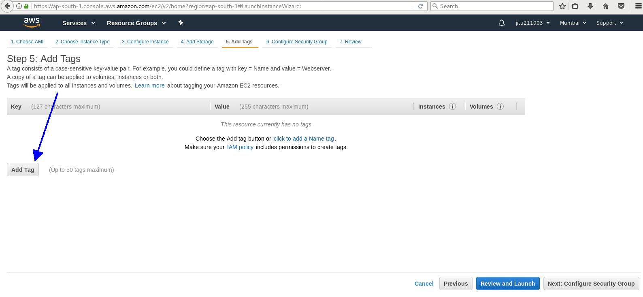Go to step 6. Configure Security Group

[x=297, y=42]
